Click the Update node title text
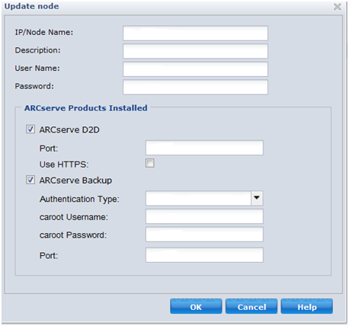This screenshot has height=326, width=349. (x=32, y=6)
